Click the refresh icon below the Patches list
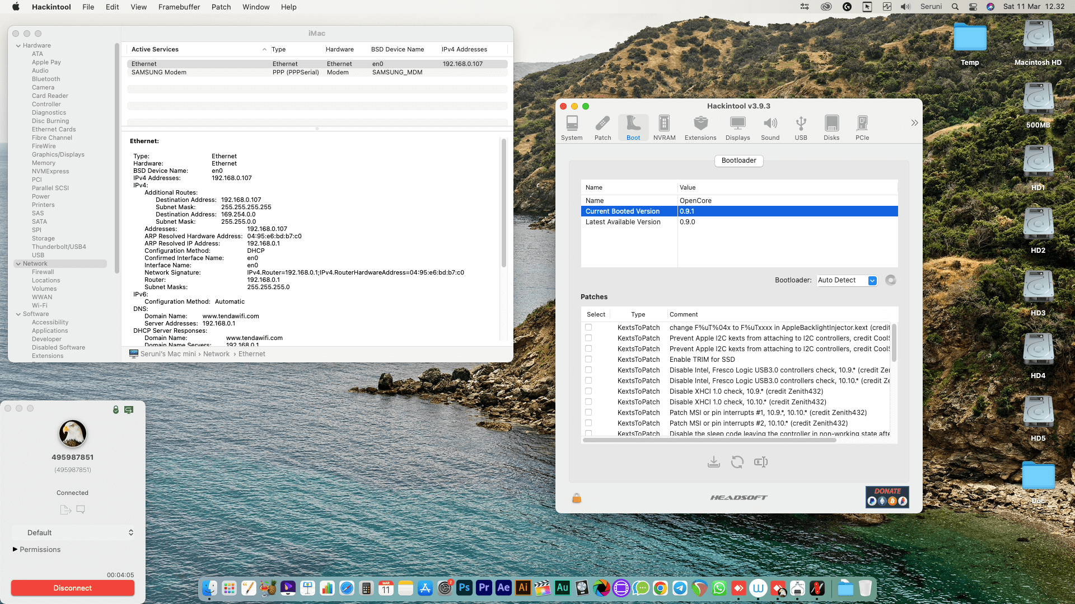The height and width of the screenshot is (604, 1075). point(737,462)
